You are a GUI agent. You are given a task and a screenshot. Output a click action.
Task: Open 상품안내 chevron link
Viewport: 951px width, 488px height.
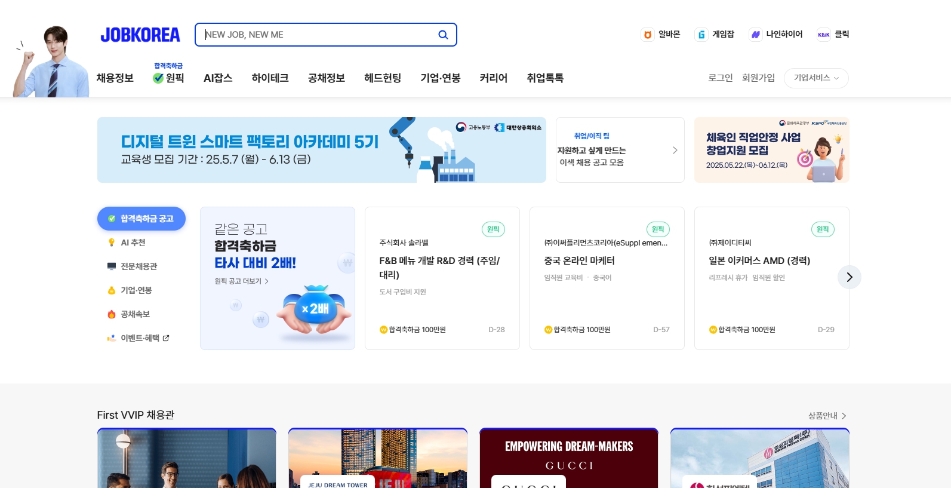827,416
